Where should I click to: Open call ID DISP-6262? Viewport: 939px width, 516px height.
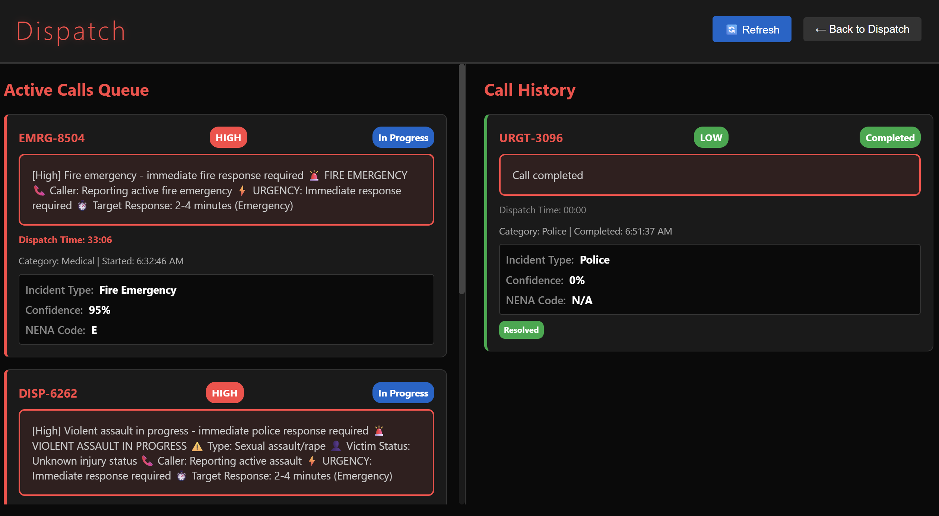[x=48, y=393]
